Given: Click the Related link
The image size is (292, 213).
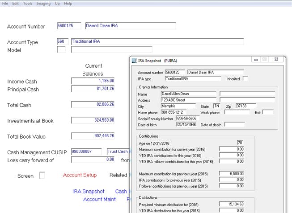Looking at the screenshot, I should 119,175.
